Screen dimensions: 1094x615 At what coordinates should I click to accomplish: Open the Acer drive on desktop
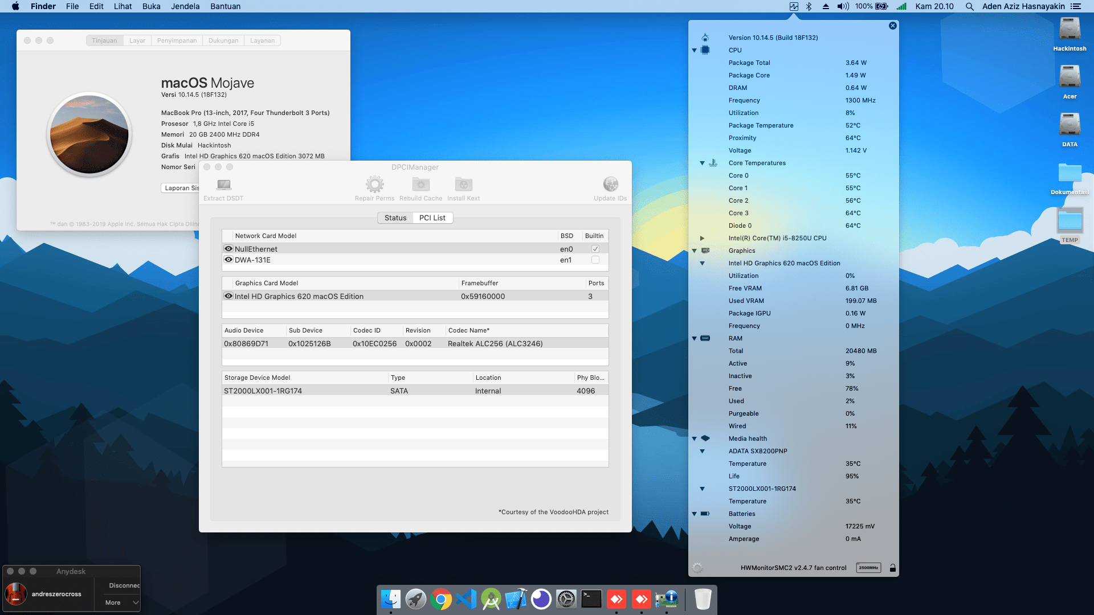pos(1069,82)
